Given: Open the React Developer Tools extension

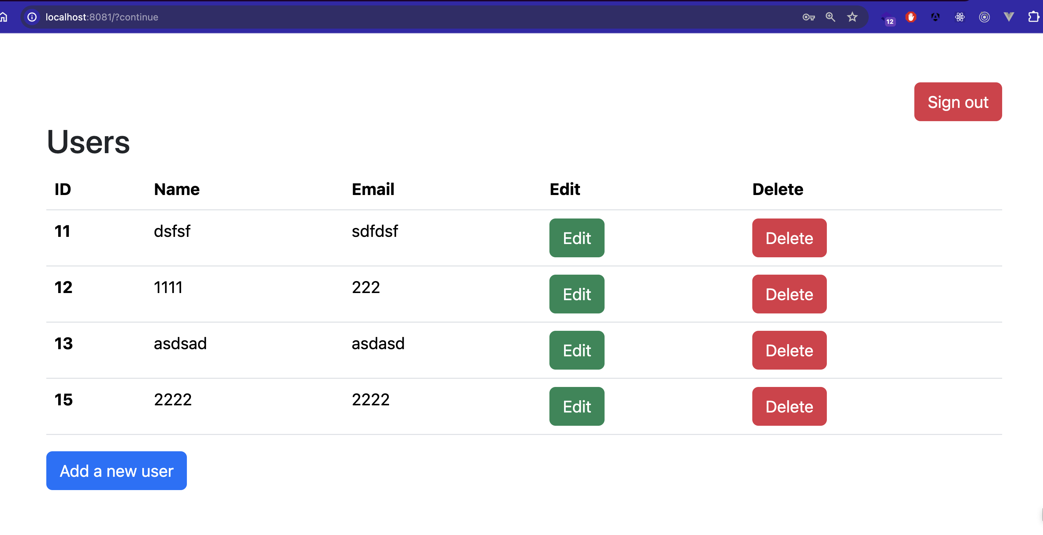Looking at the screenshot, I should [x=960, y=17].
